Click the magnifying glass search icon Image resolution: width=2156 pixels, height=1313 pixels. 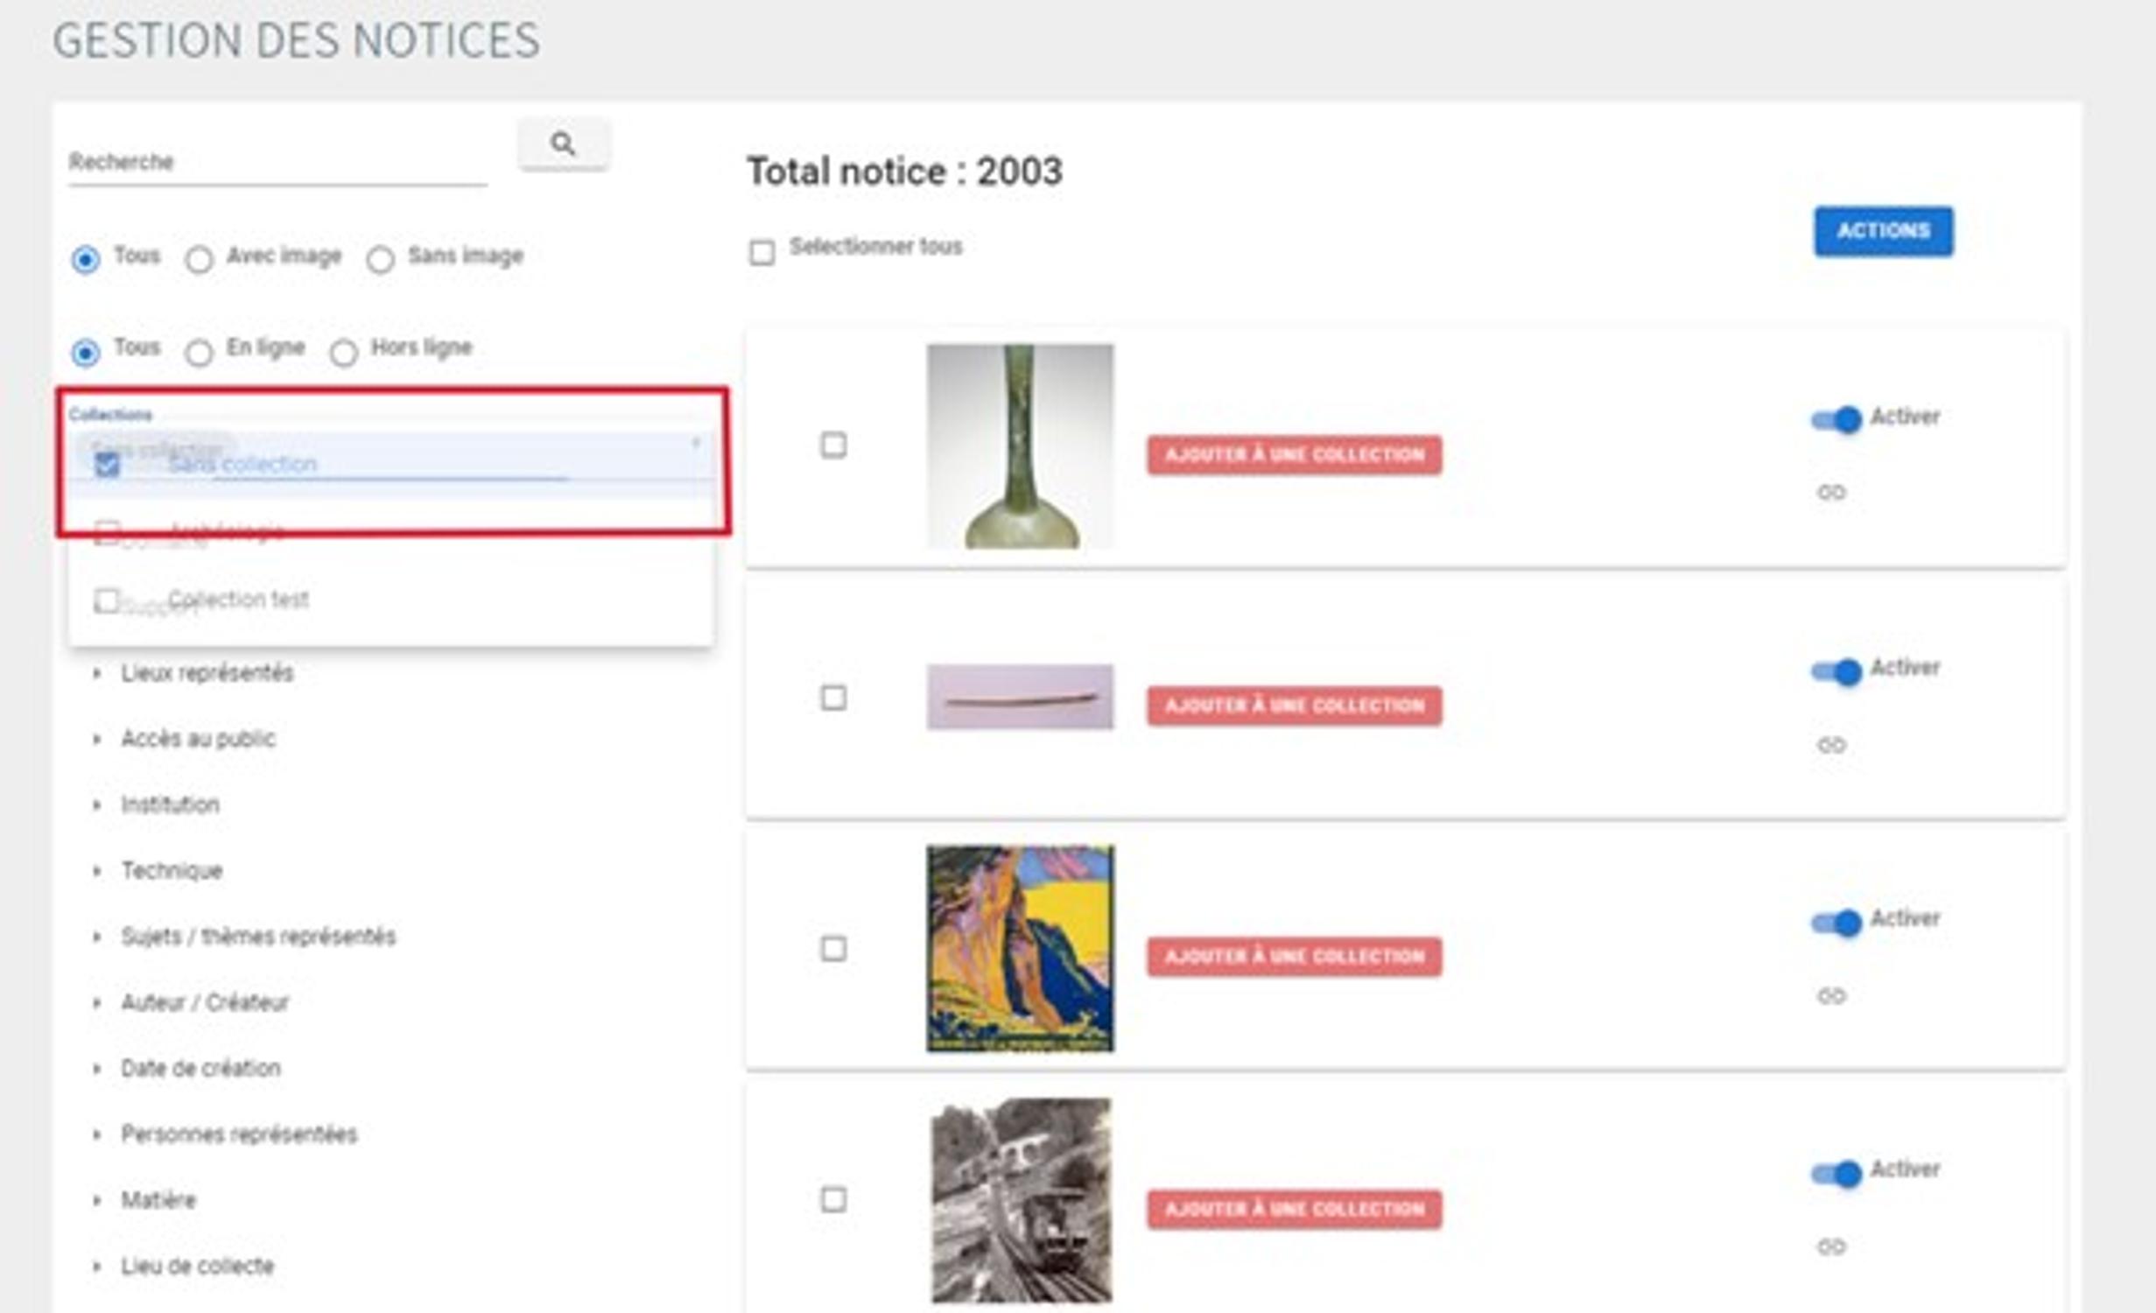pos(563,144)
